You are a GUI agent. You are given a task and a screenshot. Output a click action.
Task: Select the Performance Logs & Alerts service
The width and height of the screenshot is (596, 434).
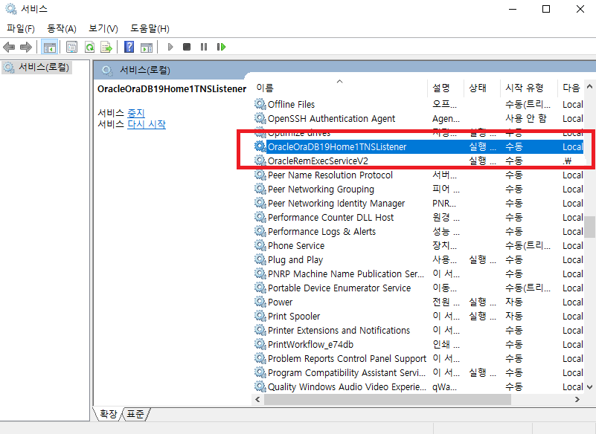(321, 232)
